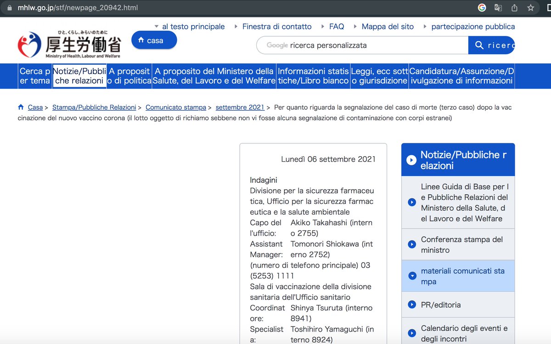Open 'A proposito del Ministero della Salute' menu
Viewport: 551px width, 344px height.
pos(214,76)
